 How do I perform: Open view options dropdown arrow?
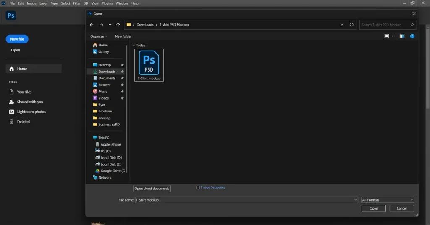(x=393, y=36)
